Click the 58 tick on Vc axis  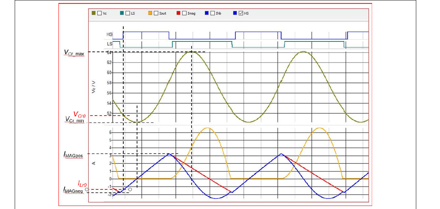[110, 82]
